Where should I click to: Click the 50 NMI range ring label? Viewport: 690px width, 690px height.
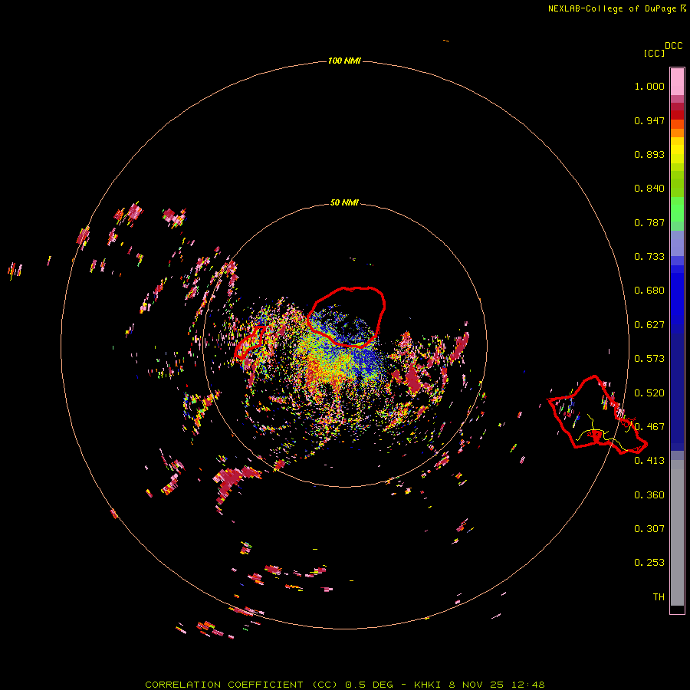click(344, 202)
